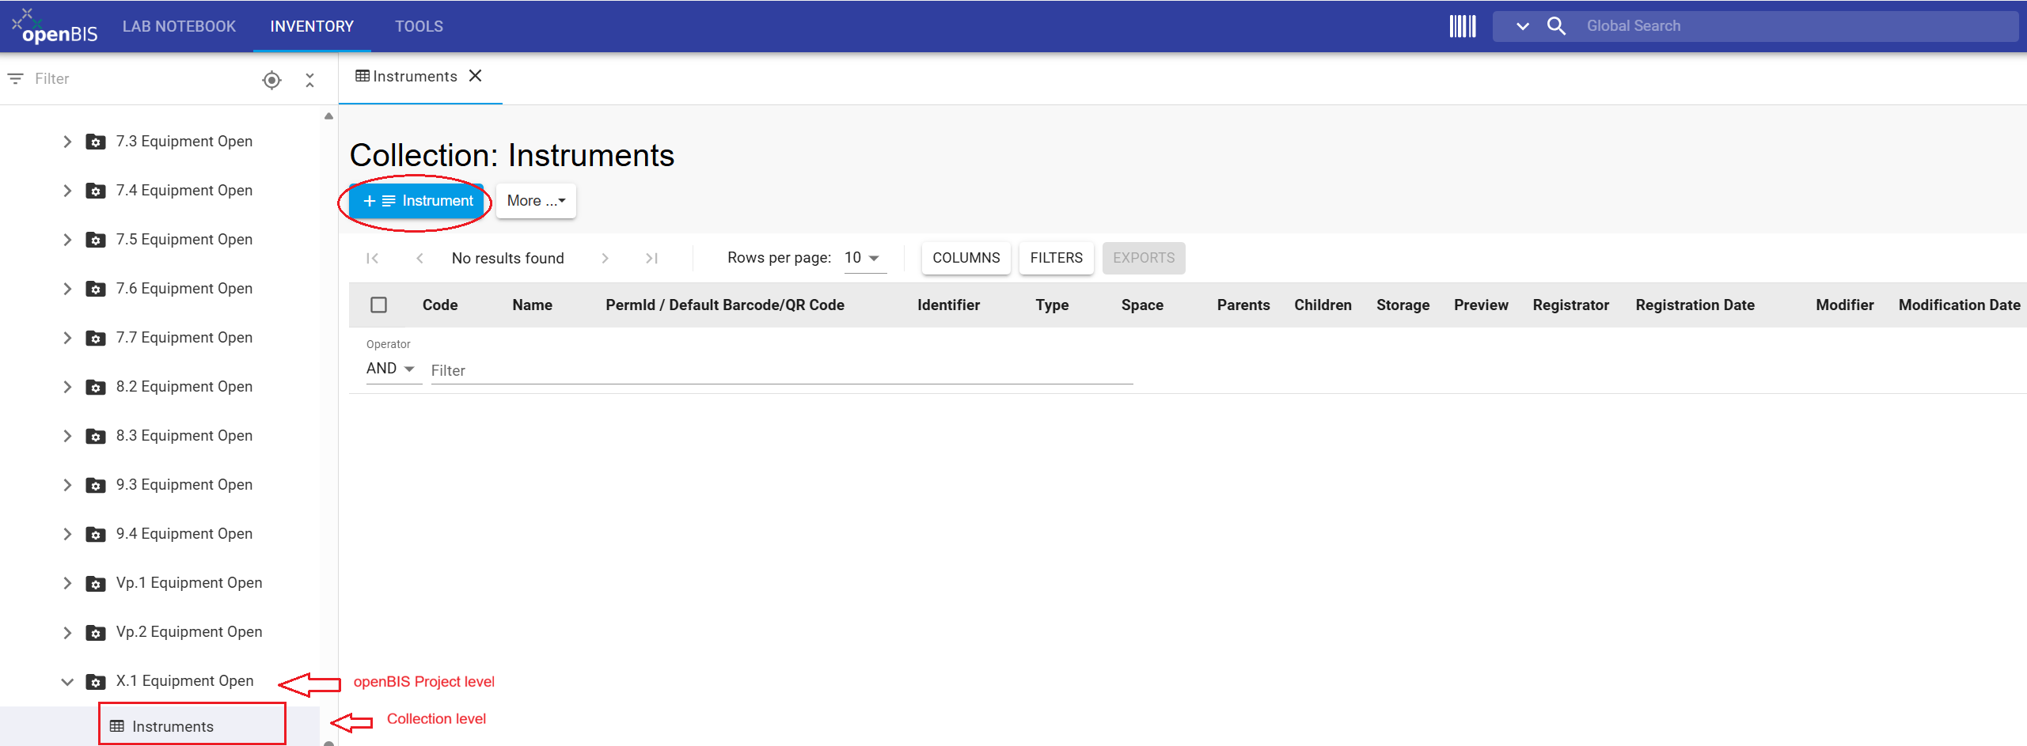This screenshot has height=746, width=2027.
Task: Open the barcode scanner icon
Action: pos(1462,26)
